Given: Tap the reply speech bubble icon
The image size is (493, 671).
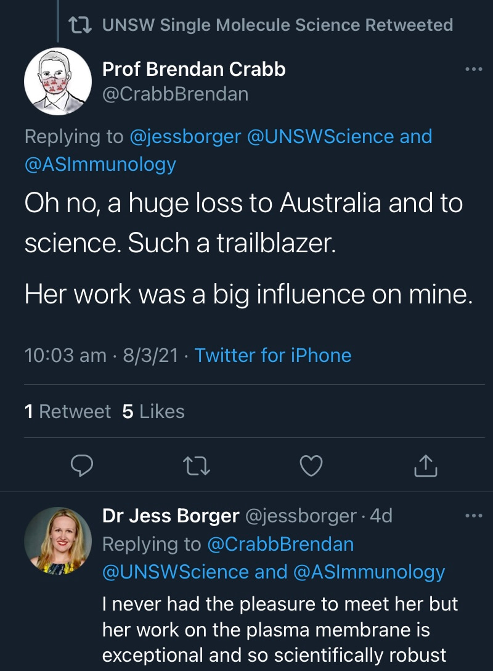Looking at the screenshot, I should (81, 466).
